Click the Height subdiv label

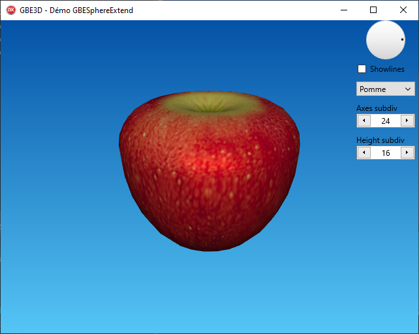click(380, 140)
